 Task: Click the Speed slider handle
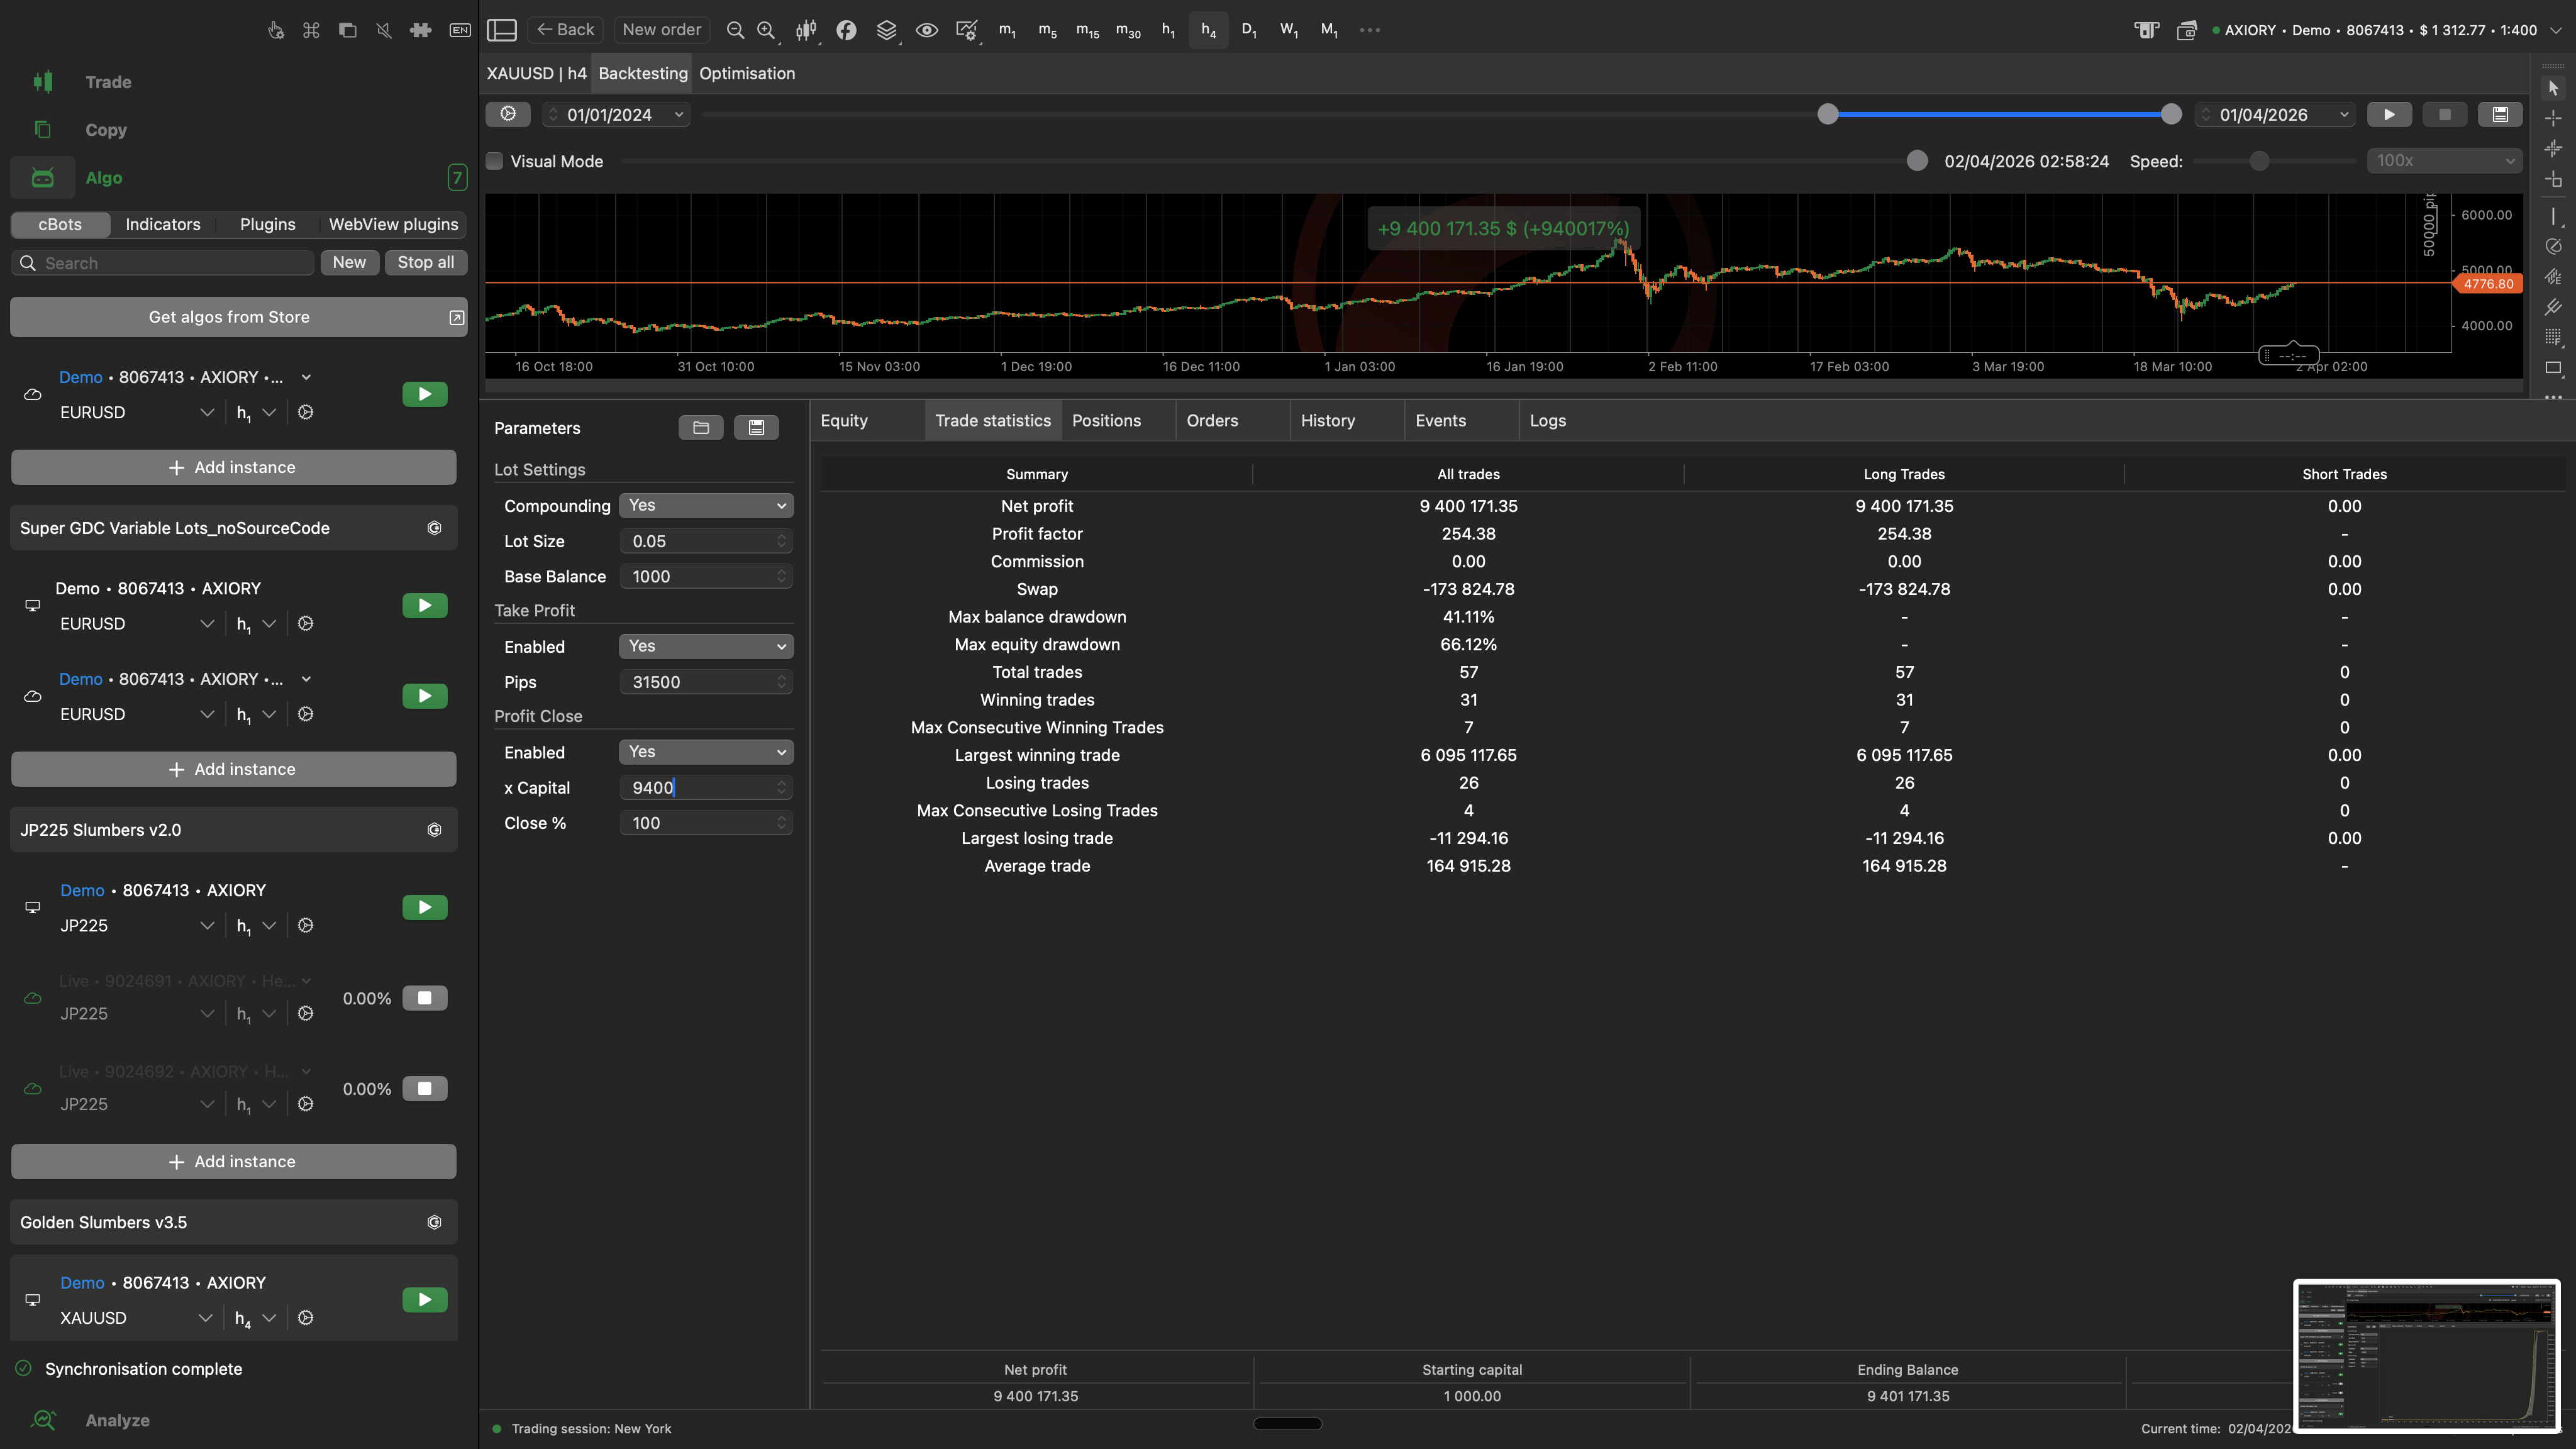2259,161
